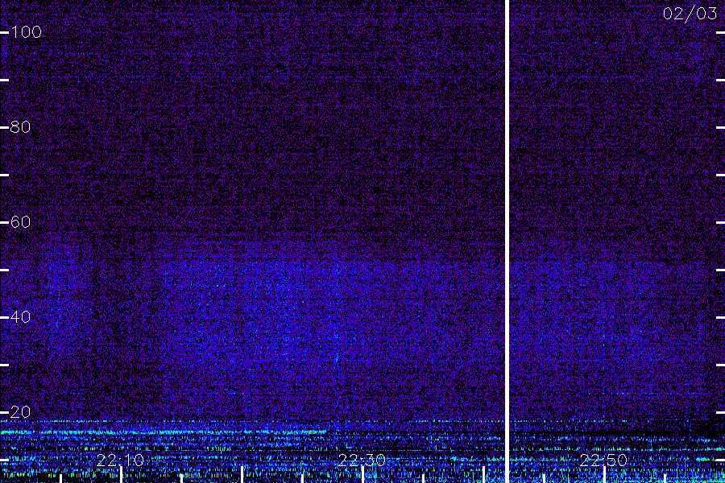725x483 pixels.
Task: Click the 100 frequency axis label
Action: tap(27, 32)
